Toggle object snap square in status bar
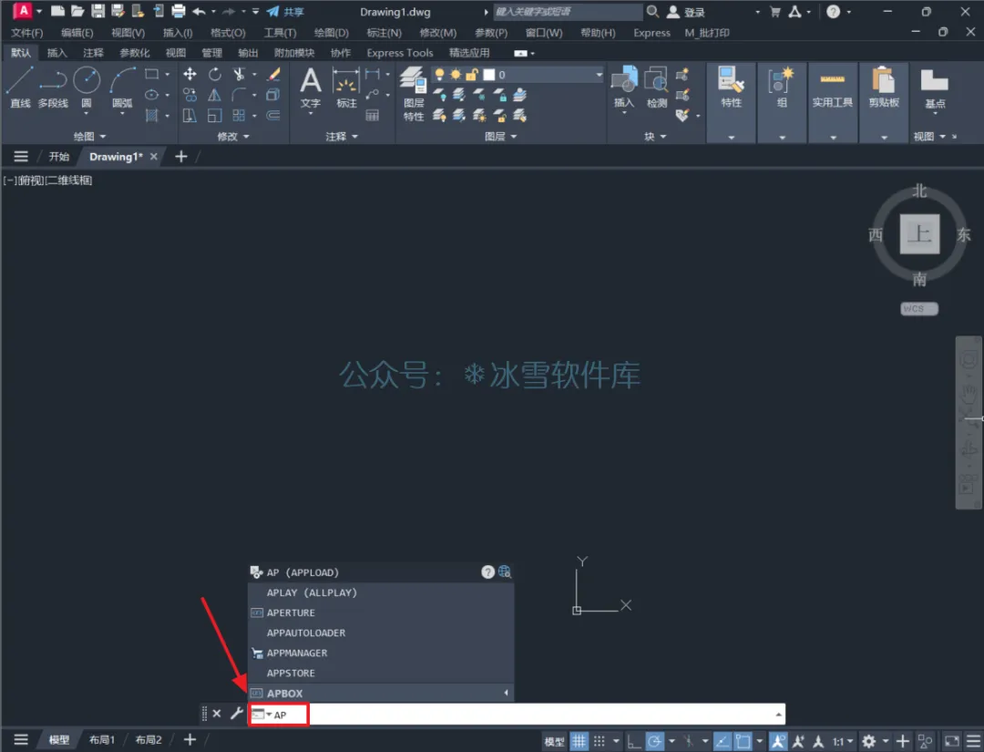This screenshot has width=984, height=752. [743, 741]
